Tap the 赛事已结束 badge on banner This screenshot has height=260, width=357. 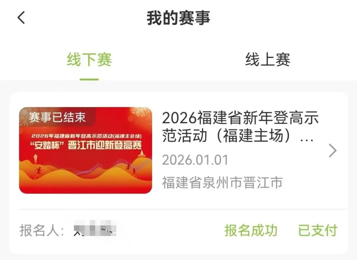coord(57,117)
